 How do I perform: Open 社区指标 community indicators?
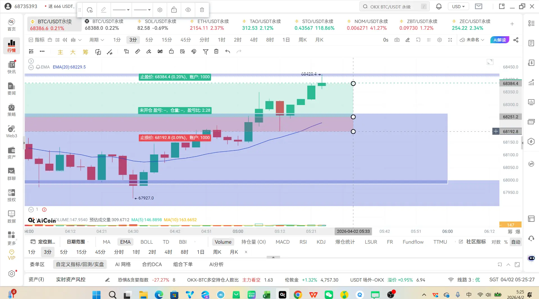472,242
